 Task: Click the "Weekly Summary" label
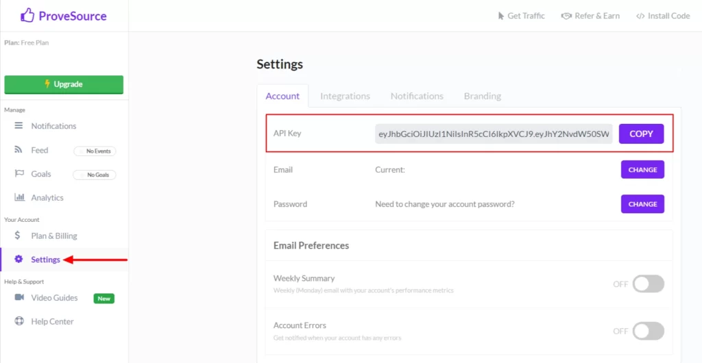(x=304, y=278)
